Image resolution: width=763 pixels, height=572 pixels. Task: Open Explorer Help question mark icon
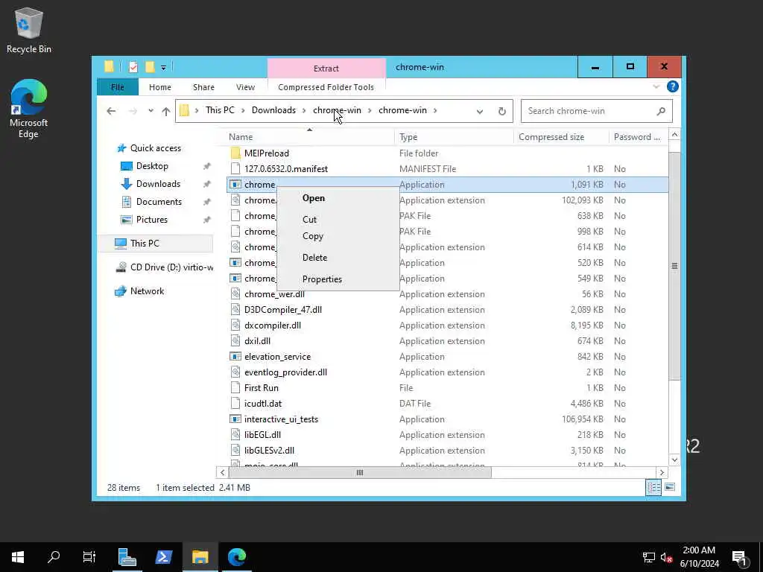673,86
